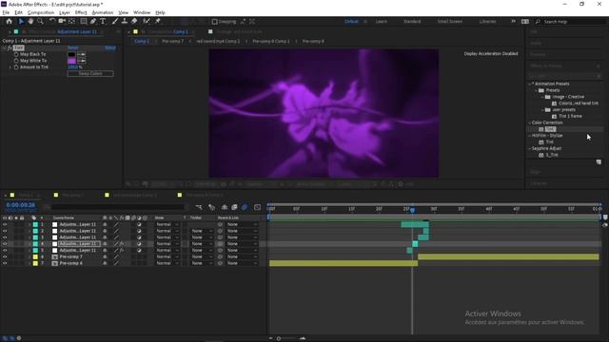This screenshot has height=342, width=609.
Task: Switch to the Learn workspace
Action: [381, 22]
